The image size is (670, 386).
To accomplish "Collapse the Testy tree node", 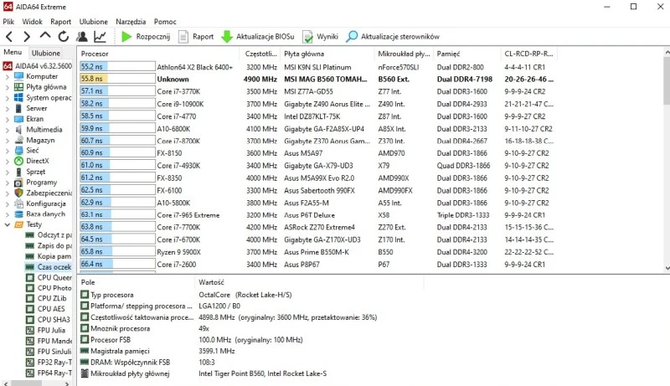I will pos(8,224).
